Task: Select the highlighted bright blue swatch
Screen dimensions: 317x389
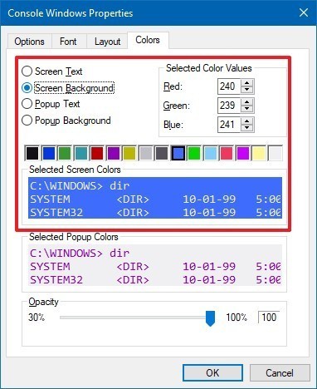Action: 178,153
